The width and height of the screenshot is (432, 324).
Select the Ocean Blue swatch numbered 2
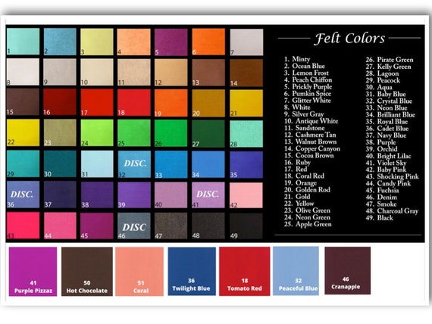pyautogui.click(x=60, y=42)
